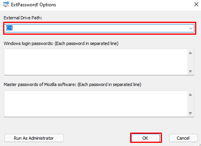
Task: Click the Windows login passwords label
Action: [61, 43]
